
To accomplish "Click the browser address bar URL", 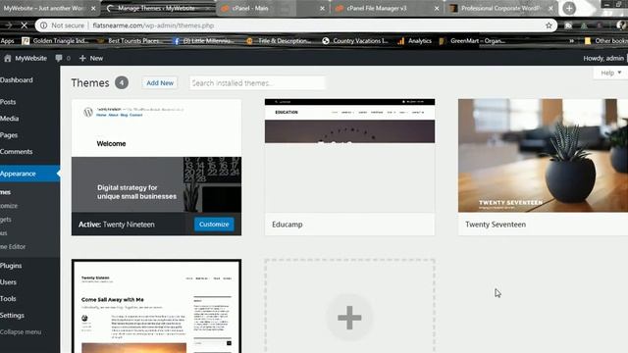I will pyautogui.click(x=153, y=25).
